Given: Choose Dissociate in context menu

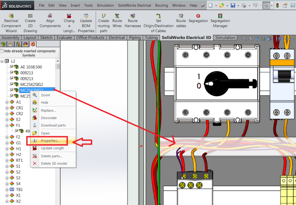Looking at the screenshot, I should click(49, 118).
